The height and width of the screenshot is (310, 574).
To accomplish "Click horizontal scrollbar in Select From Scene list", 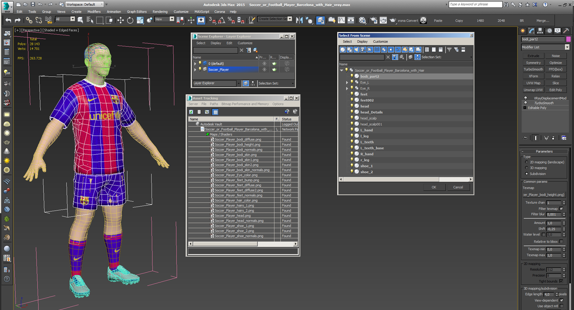I will point(391,179).
